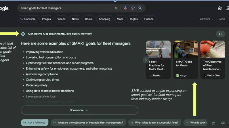The image size is (229, 128).
Task: Select 'Reducing safety' bullet text
Action: (37, 85)
